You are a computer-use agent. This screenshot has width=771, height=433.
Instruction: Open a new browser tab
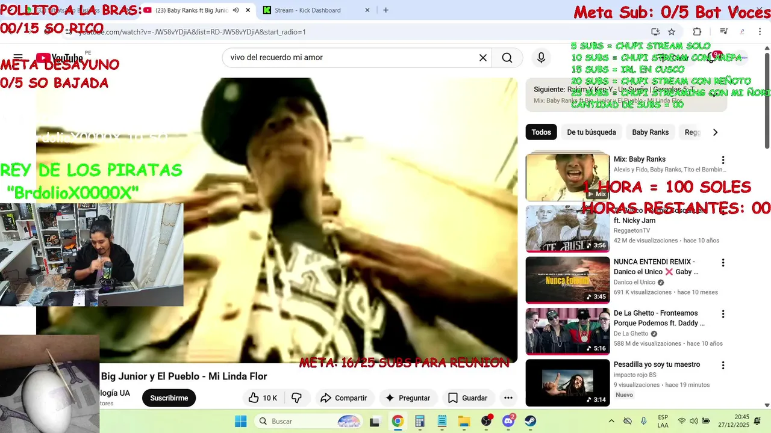(385, 10)
